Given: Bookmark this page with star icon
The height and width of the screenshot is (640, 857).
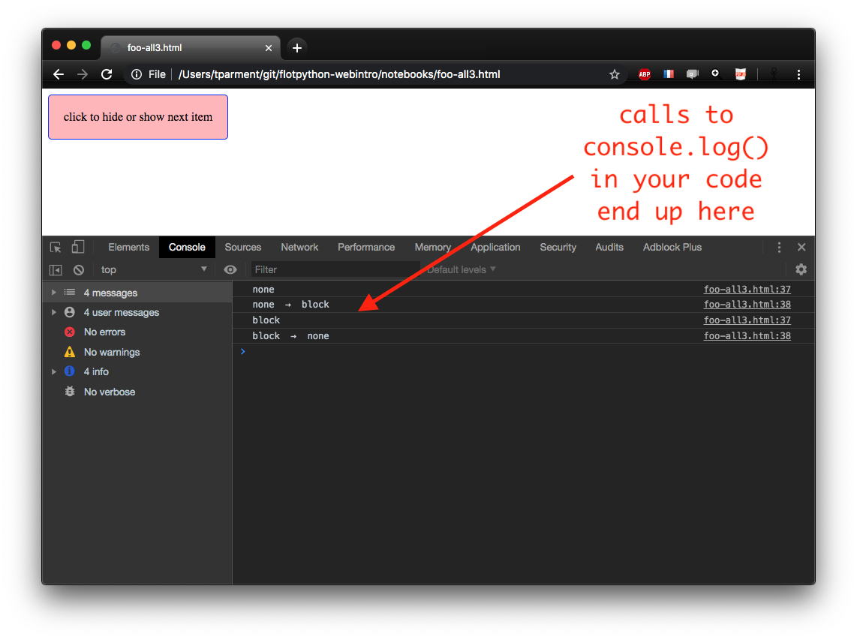Looking at the screenshot, I should click(615, 74).
